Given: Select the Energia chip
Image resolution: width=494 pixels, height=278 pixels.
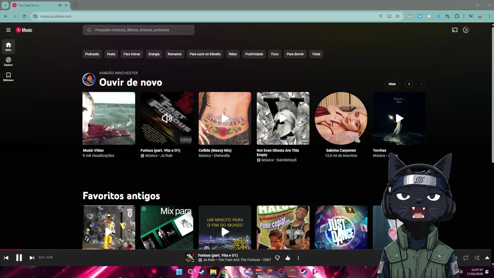Looking at the screenshot, I should tap(154, 54).
